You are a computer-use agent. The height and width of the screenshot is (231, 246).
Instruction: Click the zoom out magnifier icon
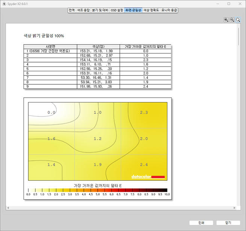click(232, 20)
